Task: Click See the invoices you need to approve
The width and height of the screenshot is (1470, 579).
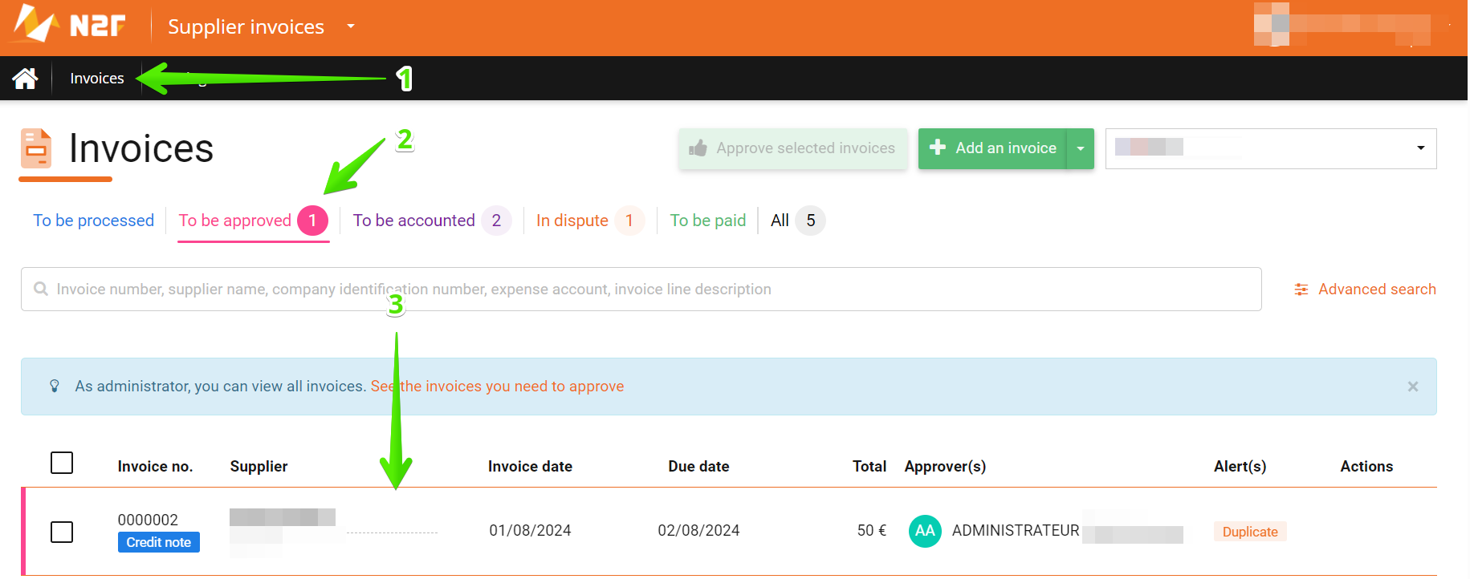Action: tap(497, 387)
